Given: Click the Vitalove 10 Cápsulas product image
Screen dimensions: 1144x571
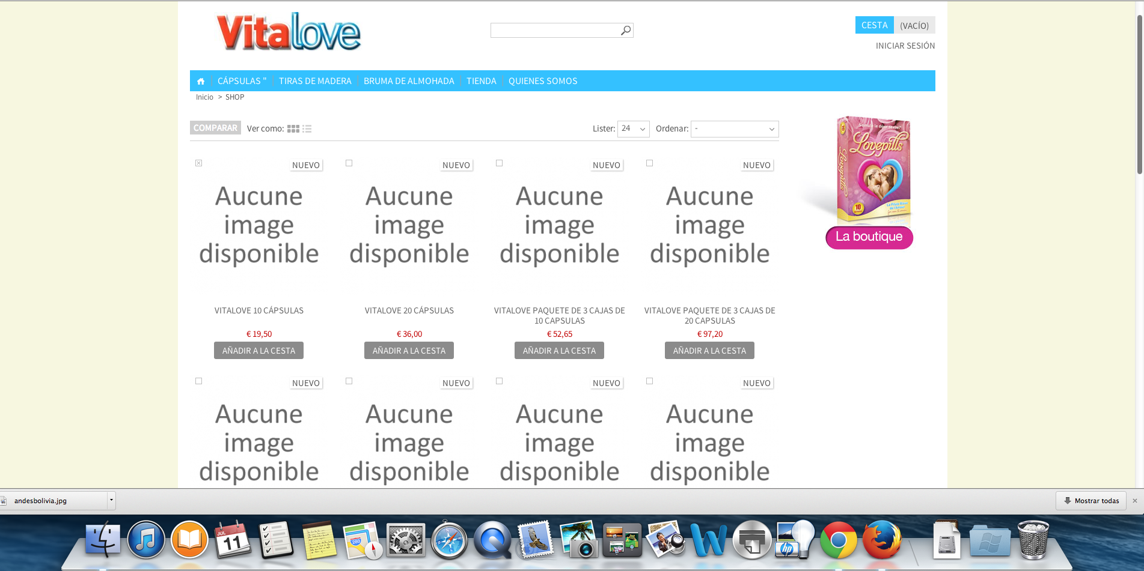Looking at the screenshot, I should [x=259, y=225].
